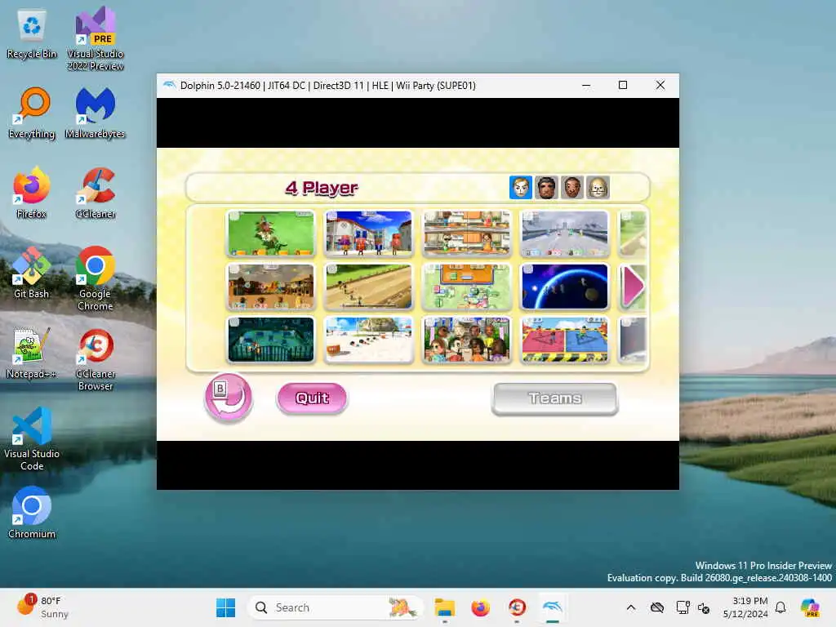Click the muted volume tray icon
The image size is (836, 627).
click(x=704, y=607)
